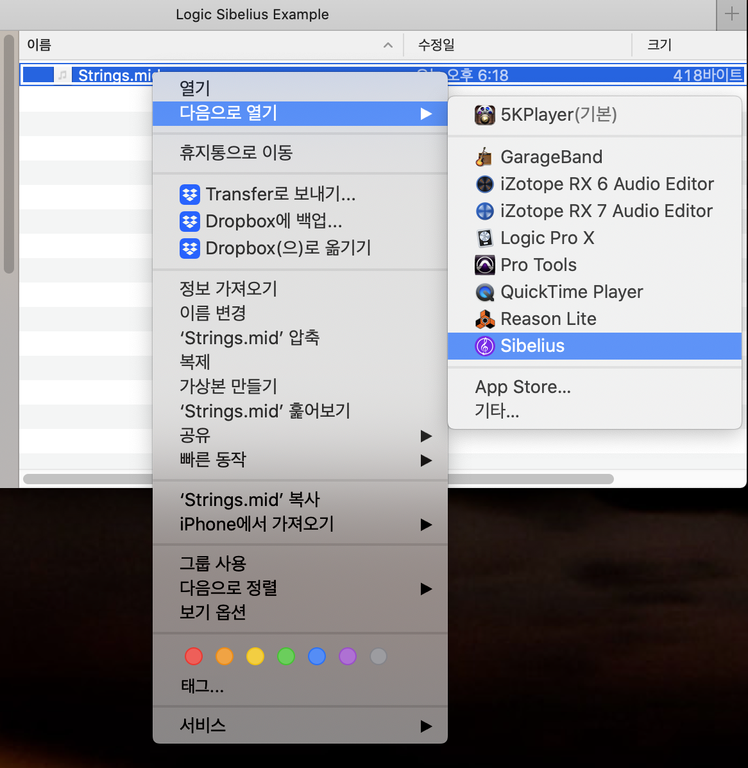The width and height of the screenshot is (748, 768).
Task: Click the iZotope RX 6 icon
Action: pos(485,184)
